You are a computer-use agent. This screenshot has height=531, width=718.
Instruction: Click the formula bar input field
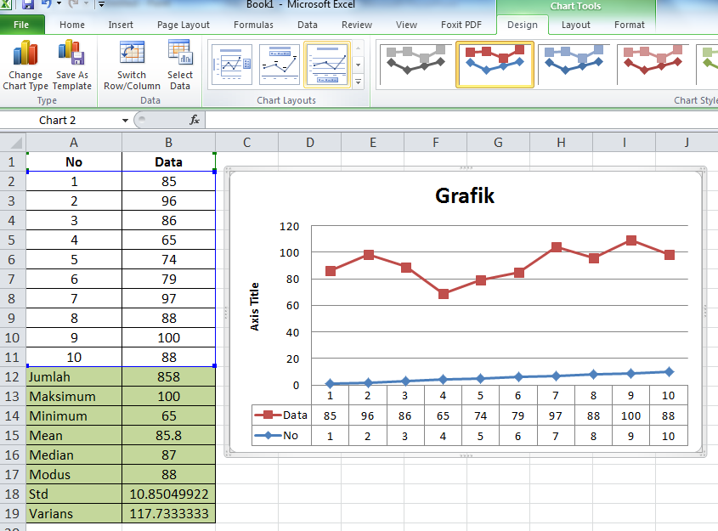461,120
